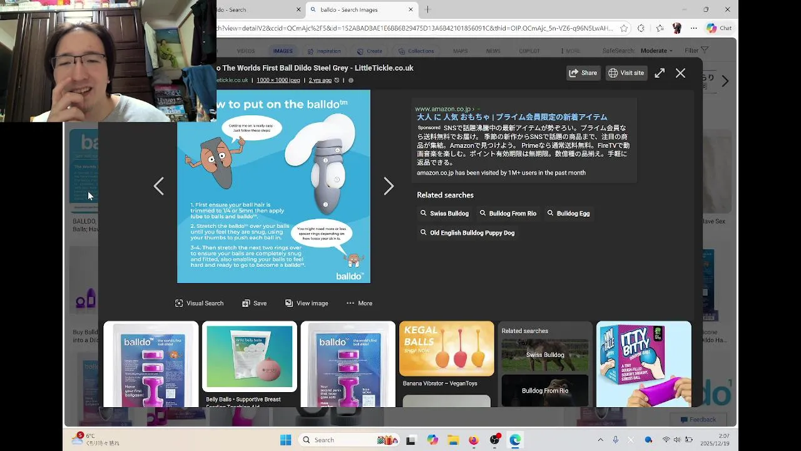The height and width of the screenshot is (451, 801).
Task: Click View image
Action: [x=306, y=303]
